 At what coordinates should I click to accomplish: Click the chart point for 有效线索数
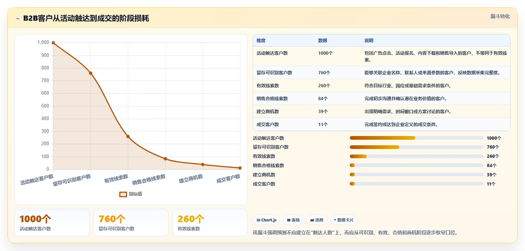click(128, 136)
